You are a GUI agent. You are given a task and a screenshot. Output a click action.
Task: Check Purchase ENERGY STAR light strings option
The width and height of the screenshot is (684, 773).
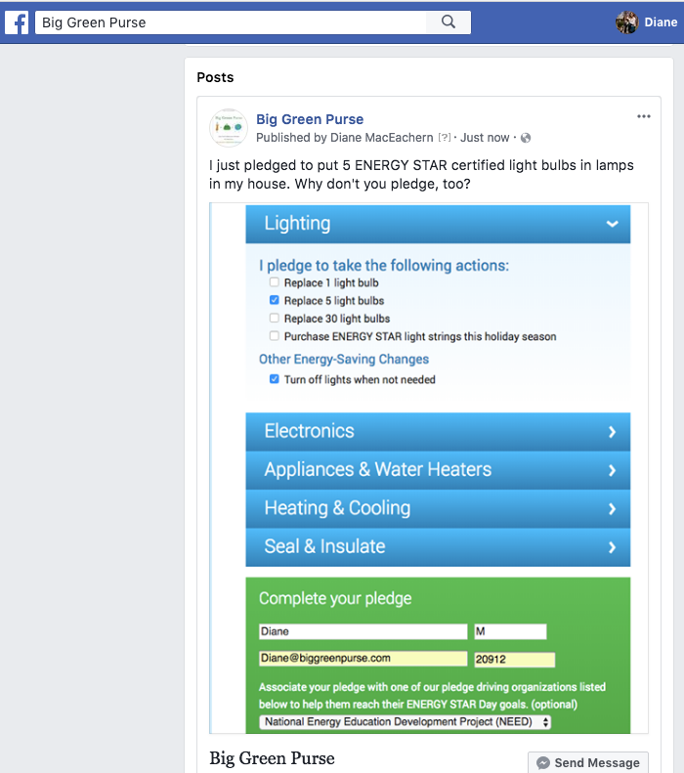point(274,336)
